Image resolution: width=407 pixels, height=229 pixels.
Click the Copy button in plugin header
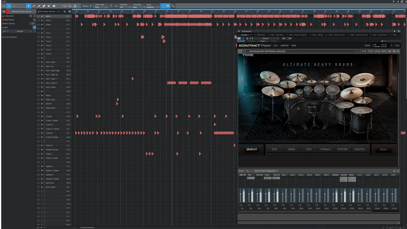(x=263, y=41)
